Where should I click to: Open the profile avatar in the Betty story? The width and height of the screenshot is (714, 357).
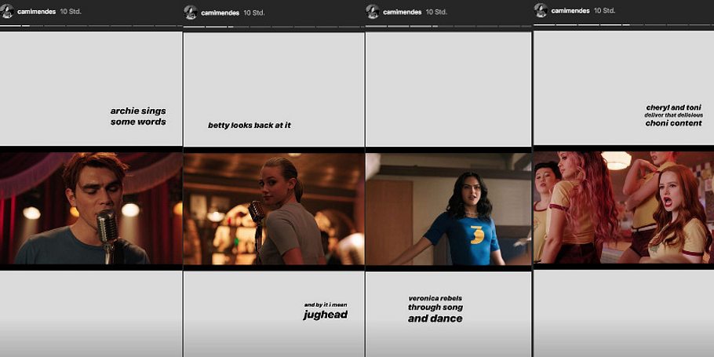(x=191, y=13)
